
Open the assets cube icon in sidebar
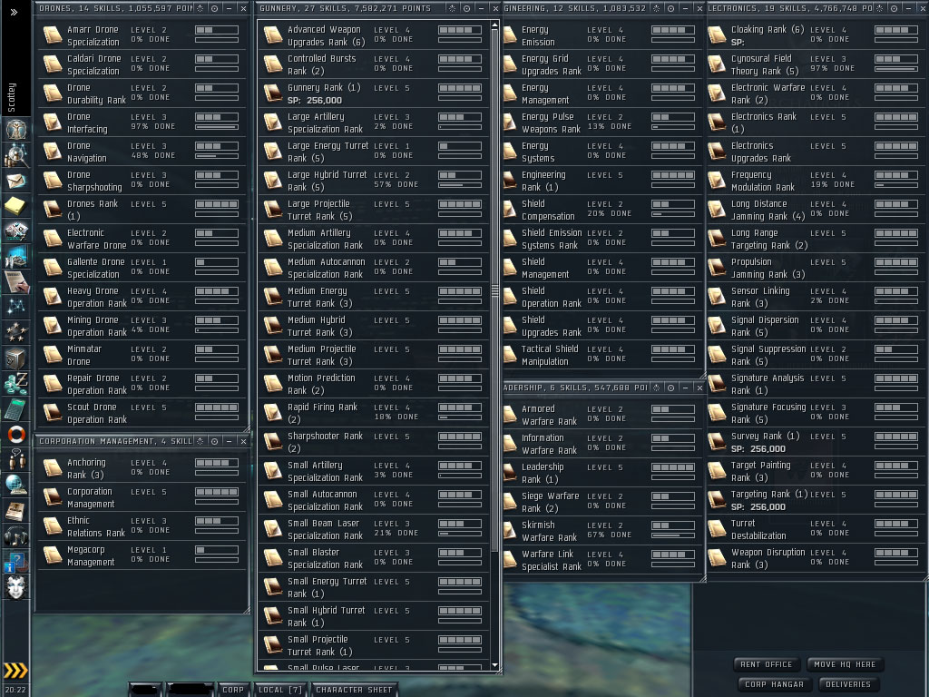tap(16, 358)
